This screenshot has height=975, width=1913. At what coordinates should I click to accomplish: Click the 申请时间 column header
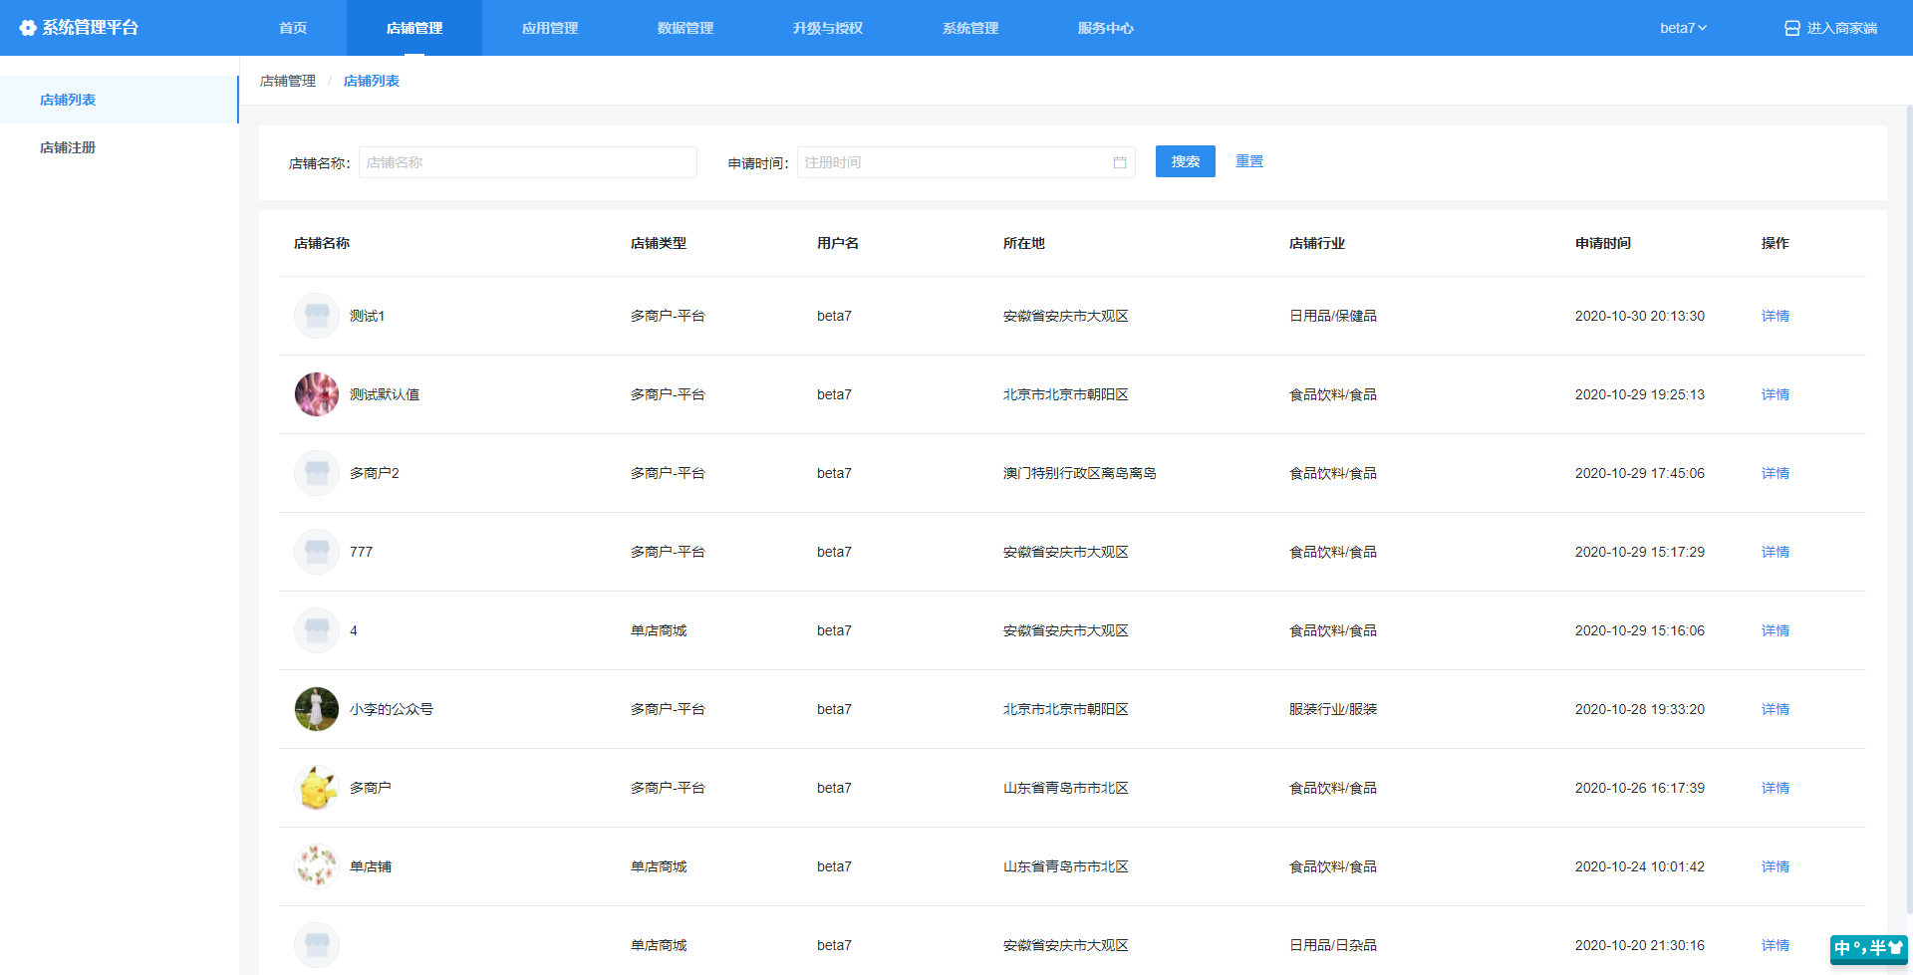coord(1603,243)
